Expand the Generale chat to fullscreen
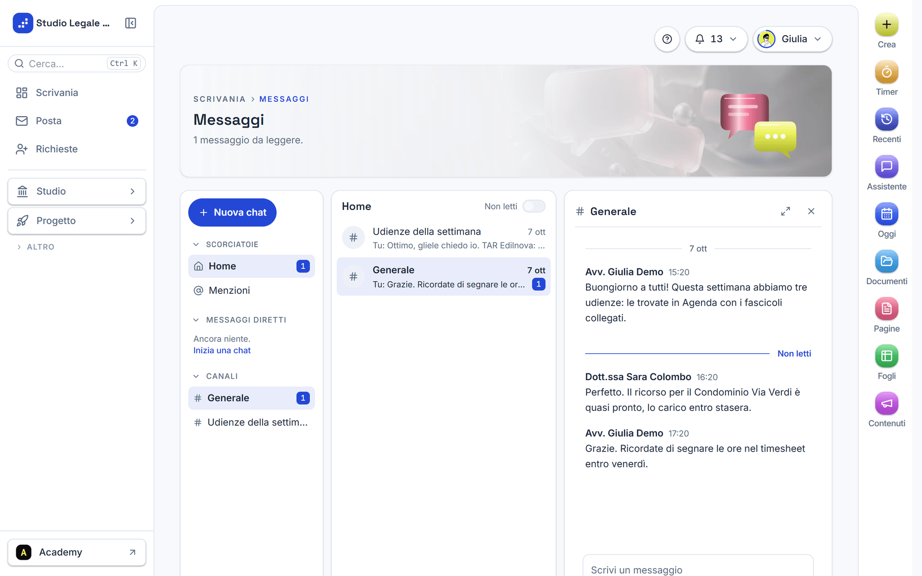 point(786,211)
